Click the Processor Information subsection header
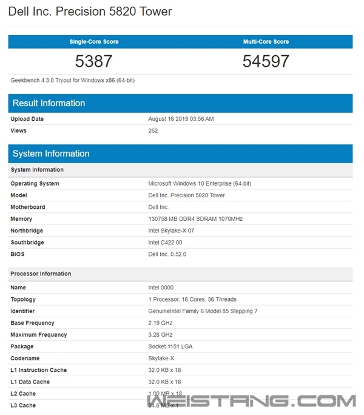The height and width of the screenshot is (415, 364). point(41,274)
